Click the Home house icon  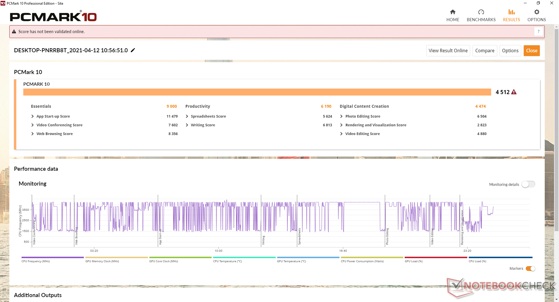pos(453,12)
